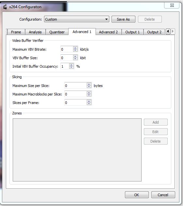Open the Analysis tab

35,32
